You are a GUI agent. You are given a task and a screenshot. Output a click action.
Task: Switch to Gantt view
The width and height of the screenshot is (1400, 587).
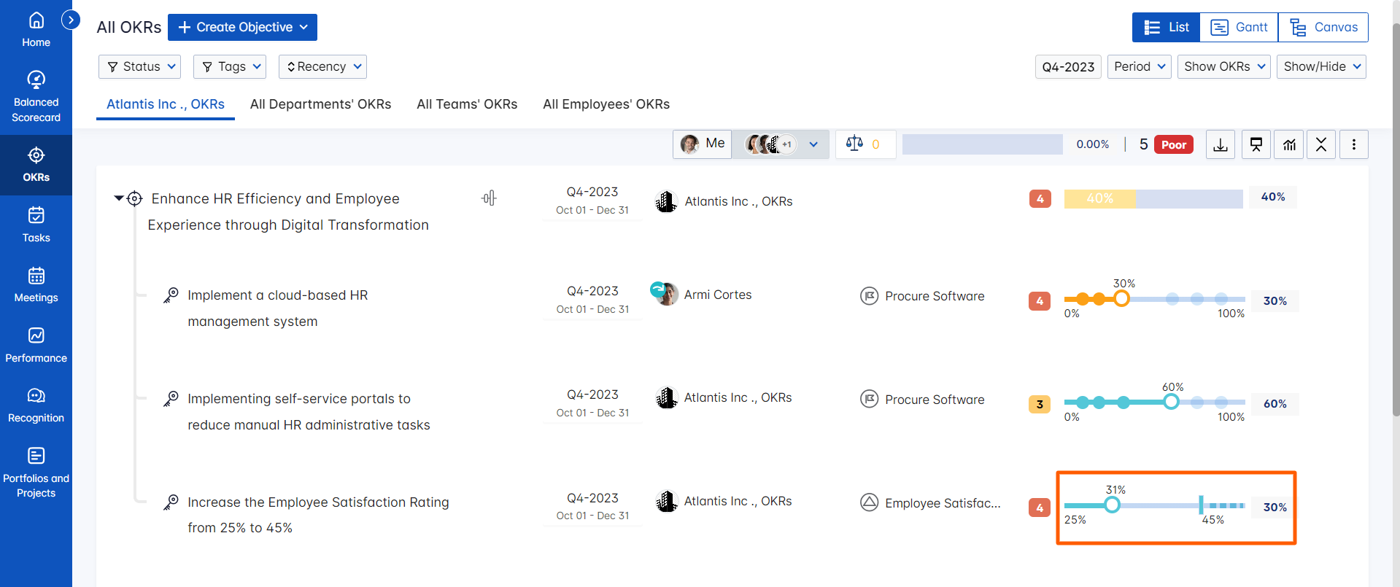[x=1239, y=27]
